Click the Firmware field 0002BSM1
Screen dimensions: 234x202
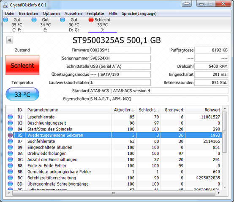(120, 50)
